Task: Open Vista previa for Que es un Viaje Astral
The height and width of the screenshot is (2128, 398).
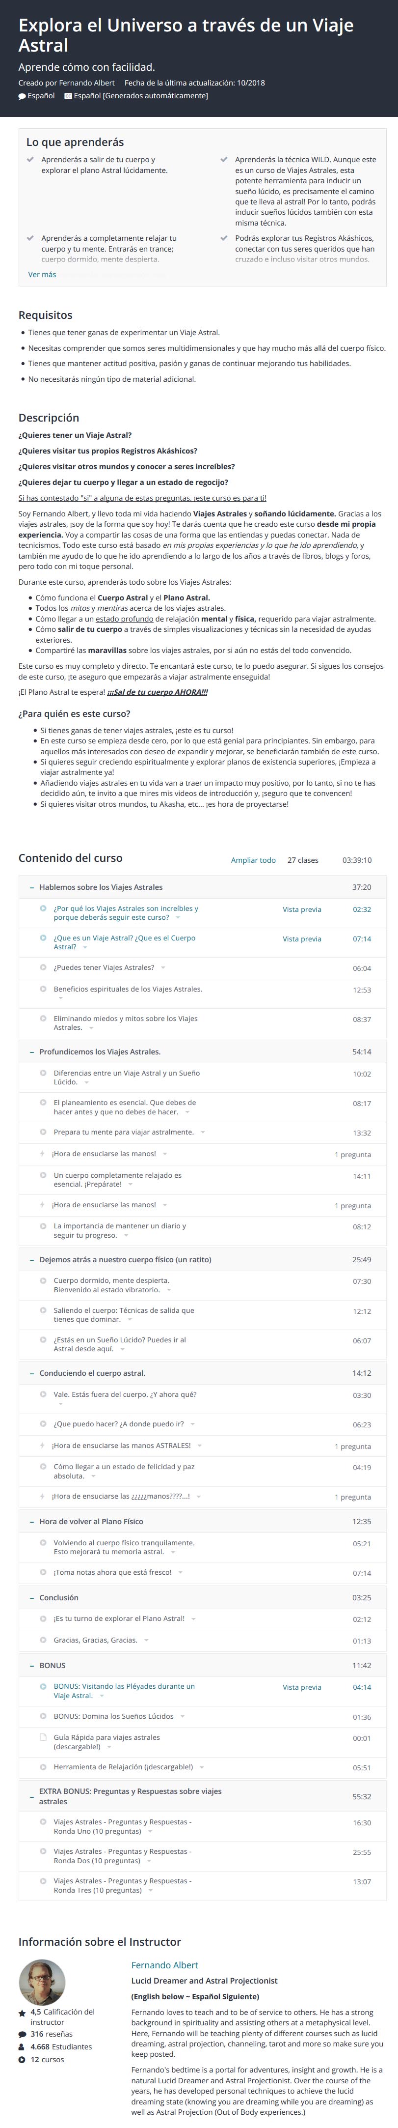Action: [301, 938]
